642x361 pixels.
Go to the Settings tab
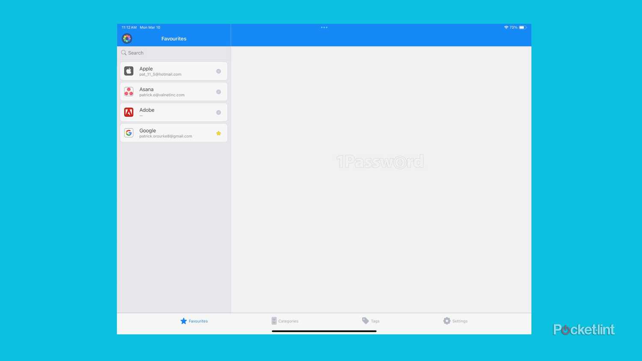pos(455,321)
